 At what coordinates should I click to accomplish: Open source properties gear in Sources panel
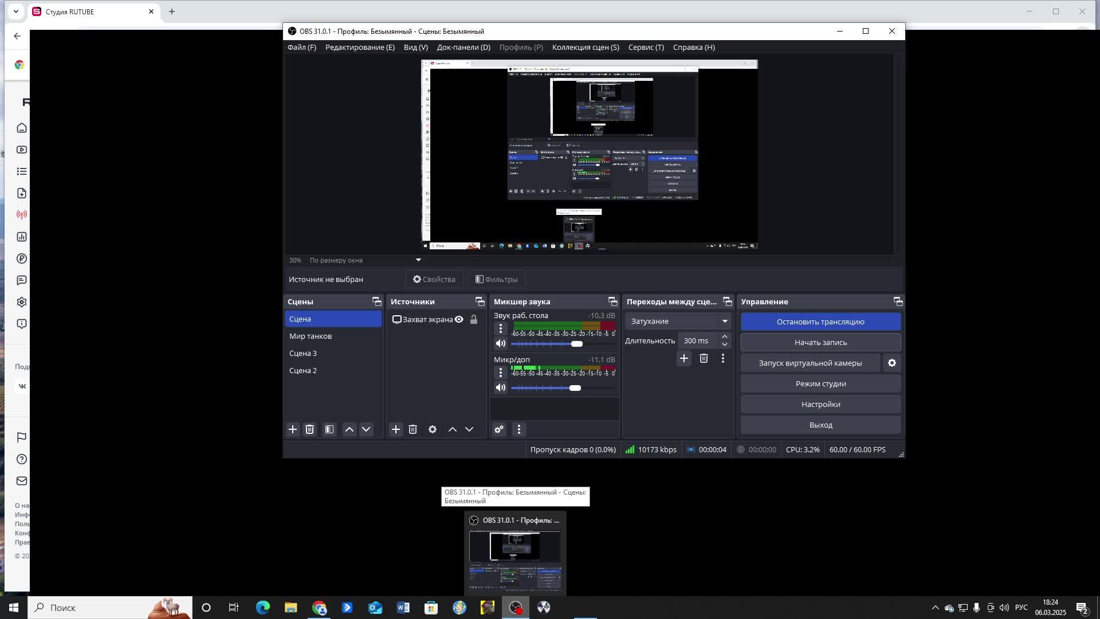pyautogui.click(x=433, y=429)
